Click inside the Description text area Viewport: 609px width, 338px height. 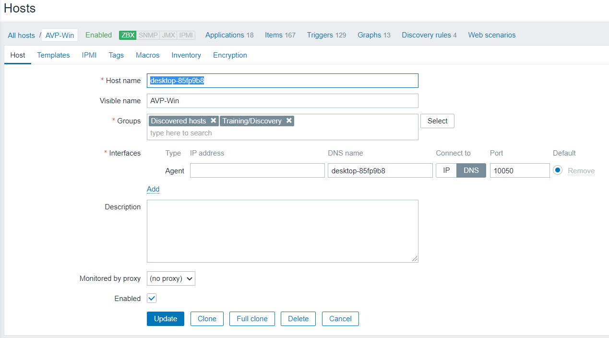pyautogui.click(x=283, y=231)
